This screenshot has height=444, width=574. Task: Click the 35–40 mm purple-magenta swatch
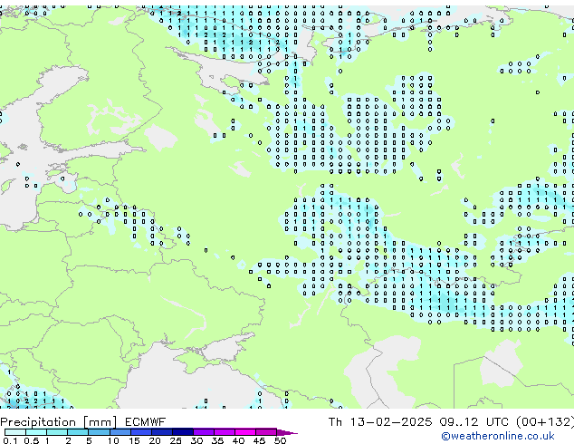pos(225,432)
